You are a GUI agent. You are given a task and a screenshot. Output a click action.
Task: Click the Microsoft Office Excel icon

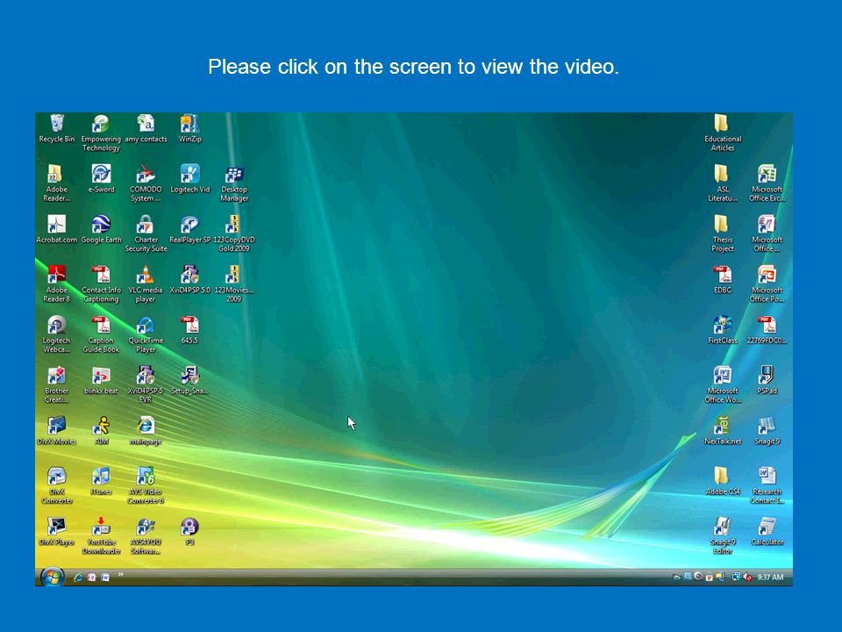(x=767, y=183)
